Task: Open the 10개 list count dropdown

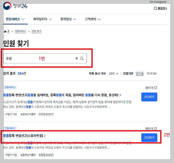Action: (113, 73)
